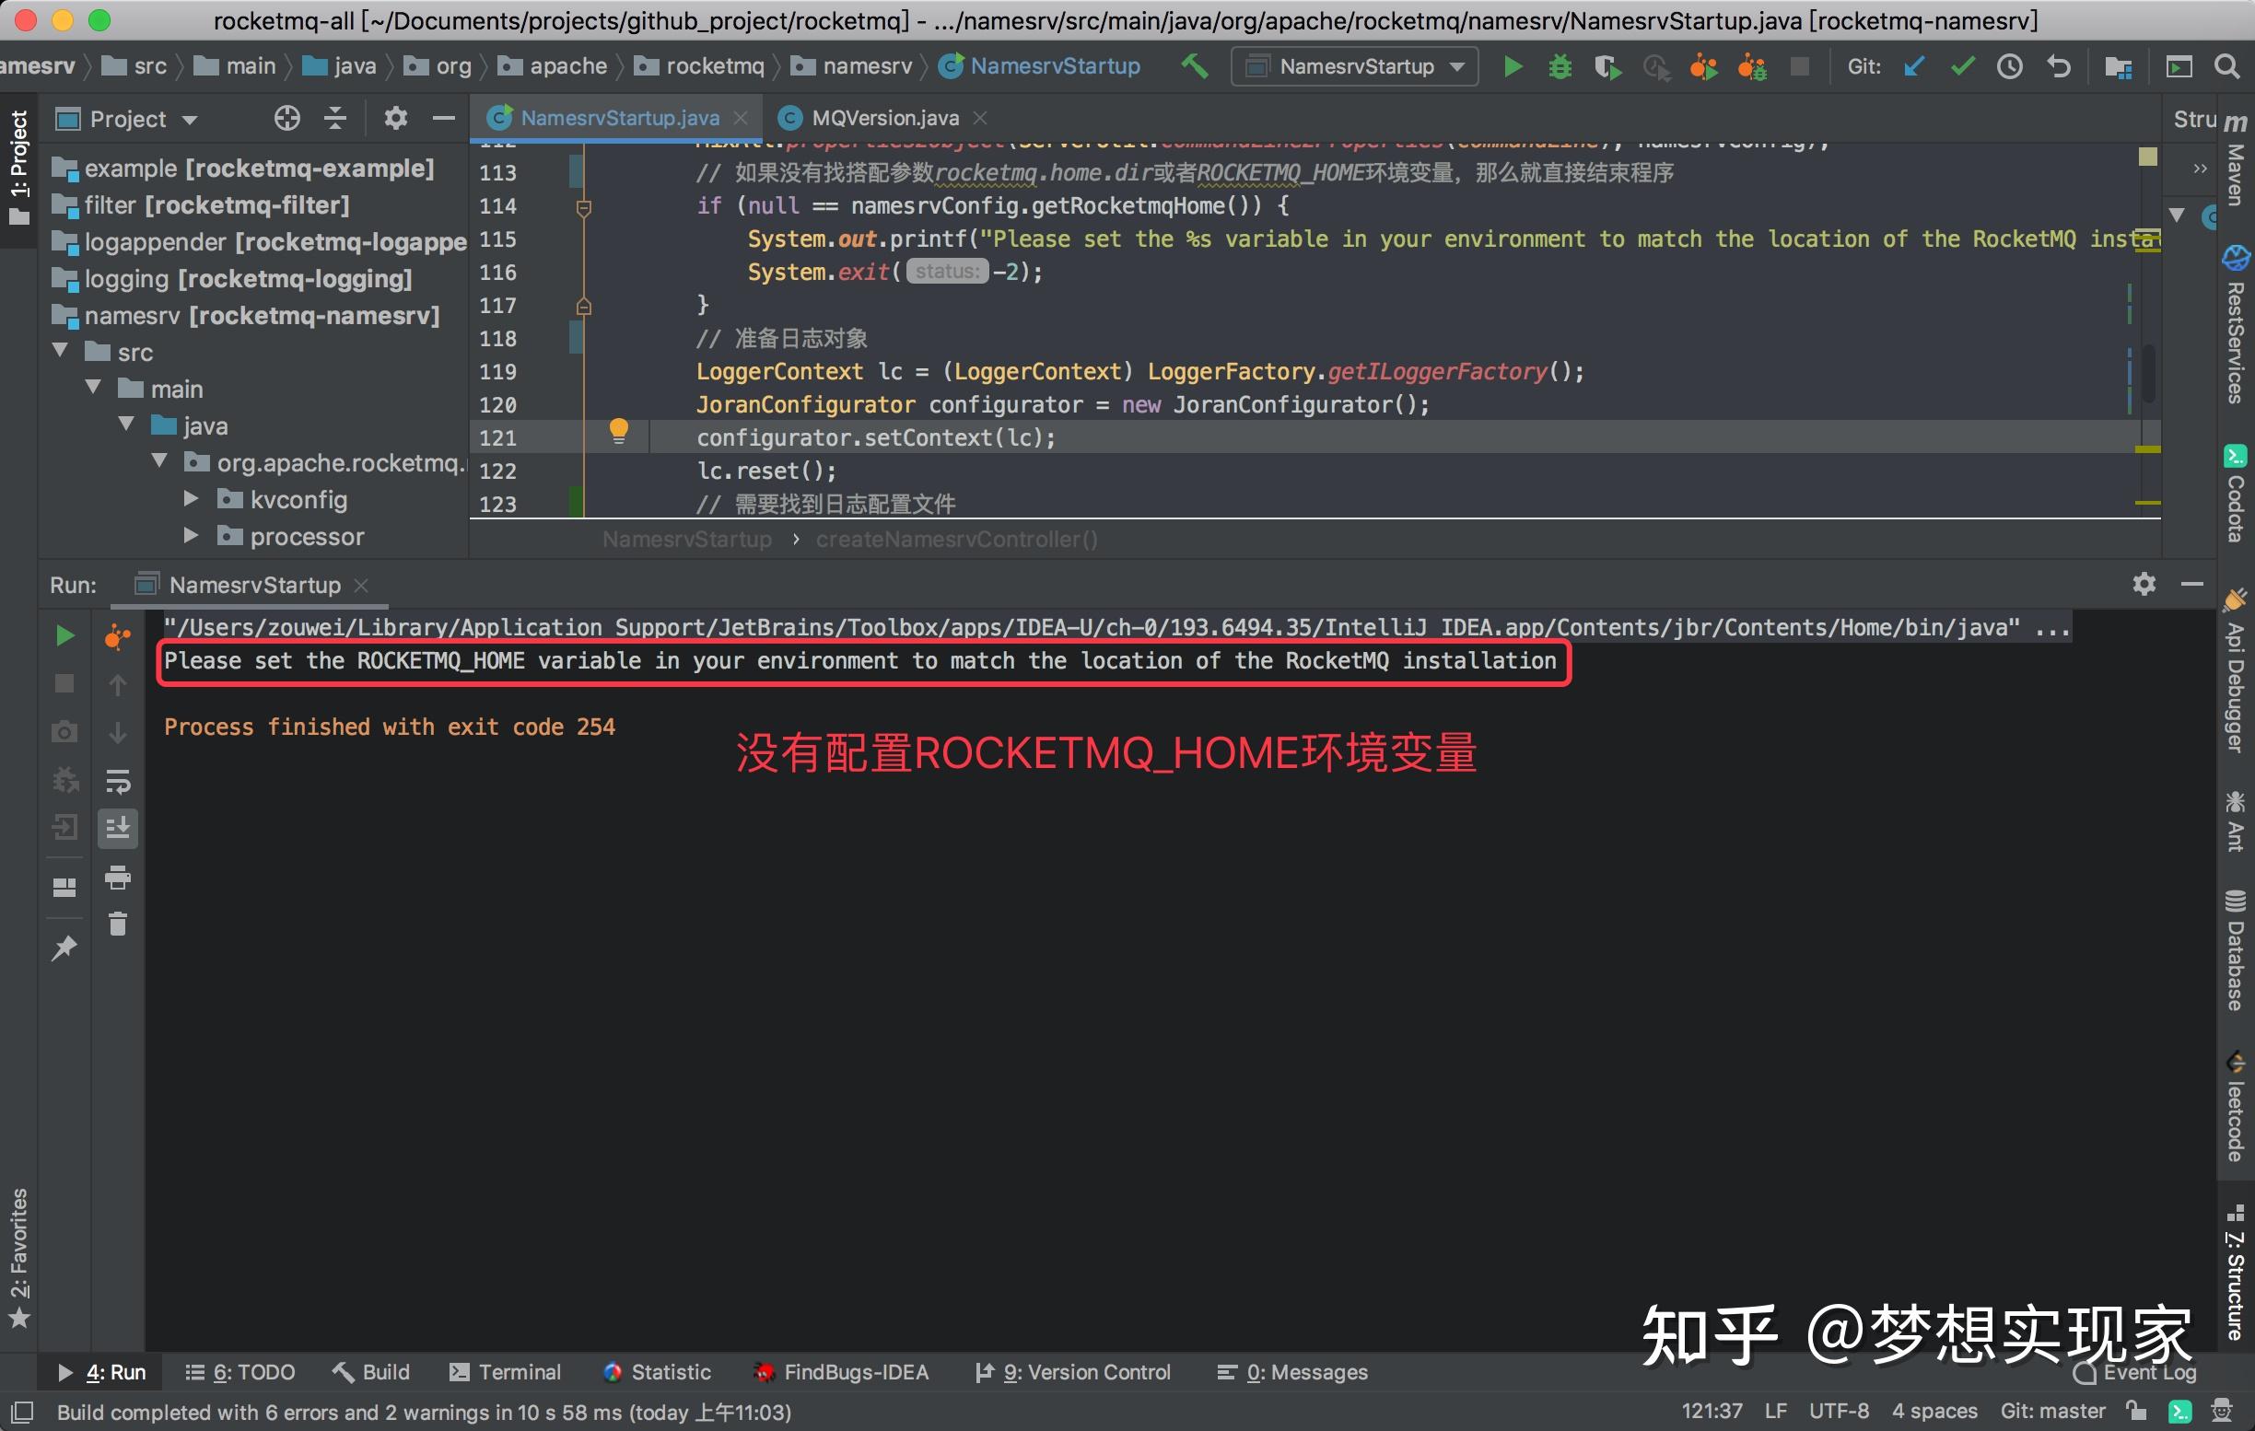Fold the if block at line 114
This screenshot has height=1431, width=2255.
(x=583, y=208)
